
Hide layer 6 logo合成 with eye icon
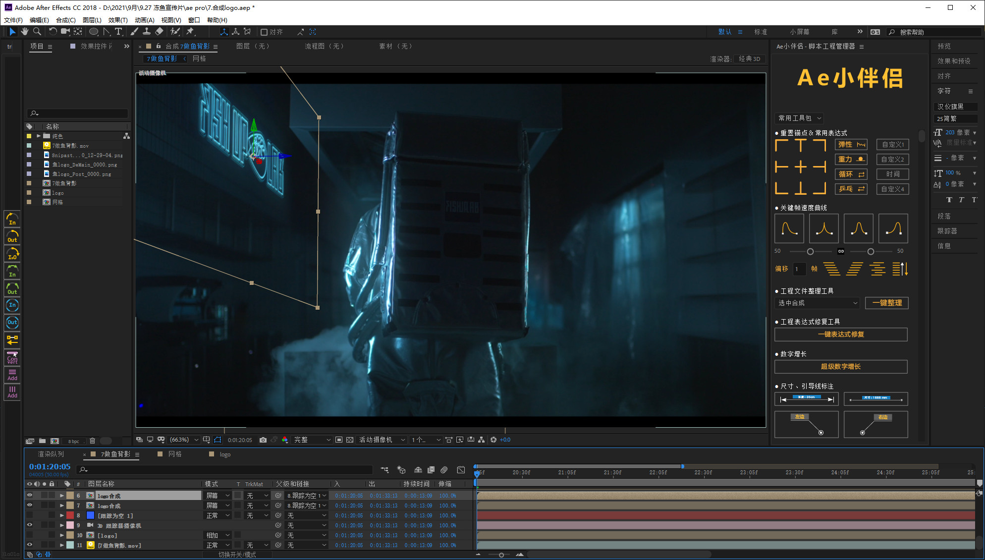point(29,496)
